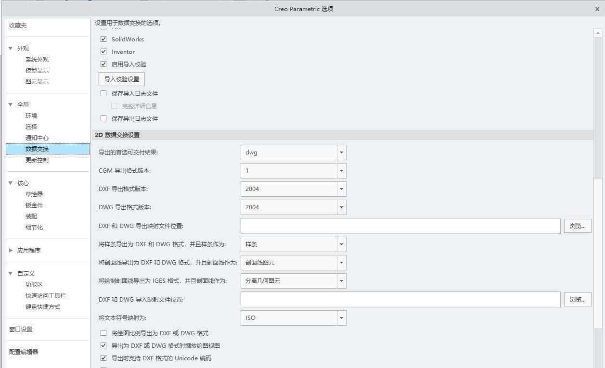
Task: Enable 保存导入日志文件 option
Action: tap(103, 93)
